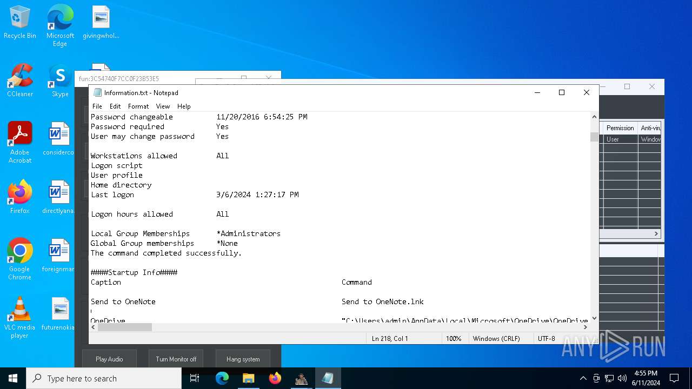Click the Permission column header in background window
The height and width of the screenshot is (389, 692).
pos(620,128)
